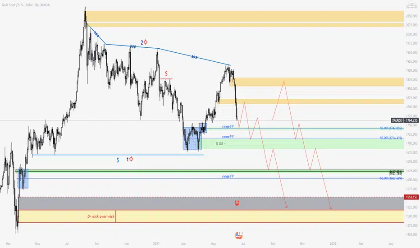Click the 1500.000 price axis label
420x248 pixels.
[x=412, y=216]
